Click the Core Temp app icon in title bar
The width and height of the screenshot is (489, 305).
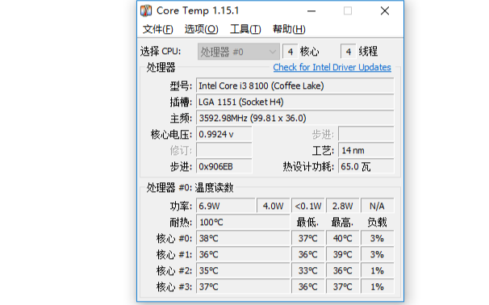tap(146, 10)
